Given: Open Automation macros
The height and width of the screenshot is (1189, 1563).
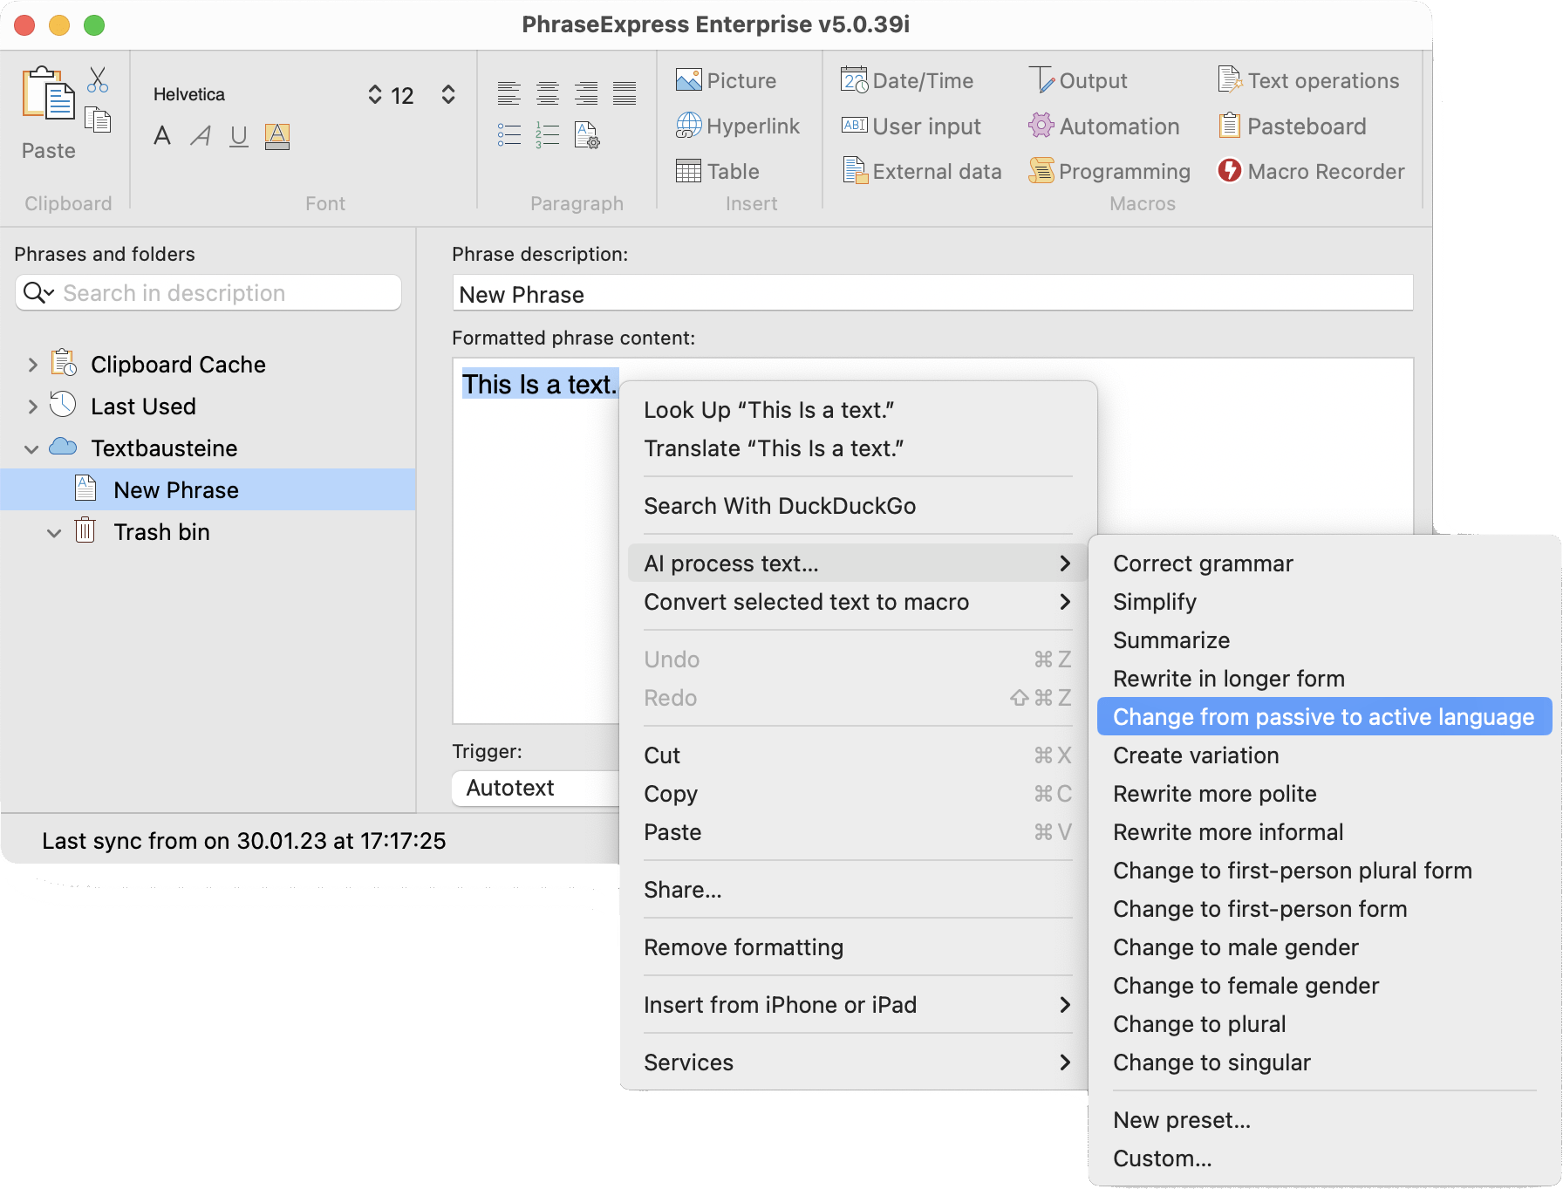Looking at the screenshot, I should [x=1104, y=126].
